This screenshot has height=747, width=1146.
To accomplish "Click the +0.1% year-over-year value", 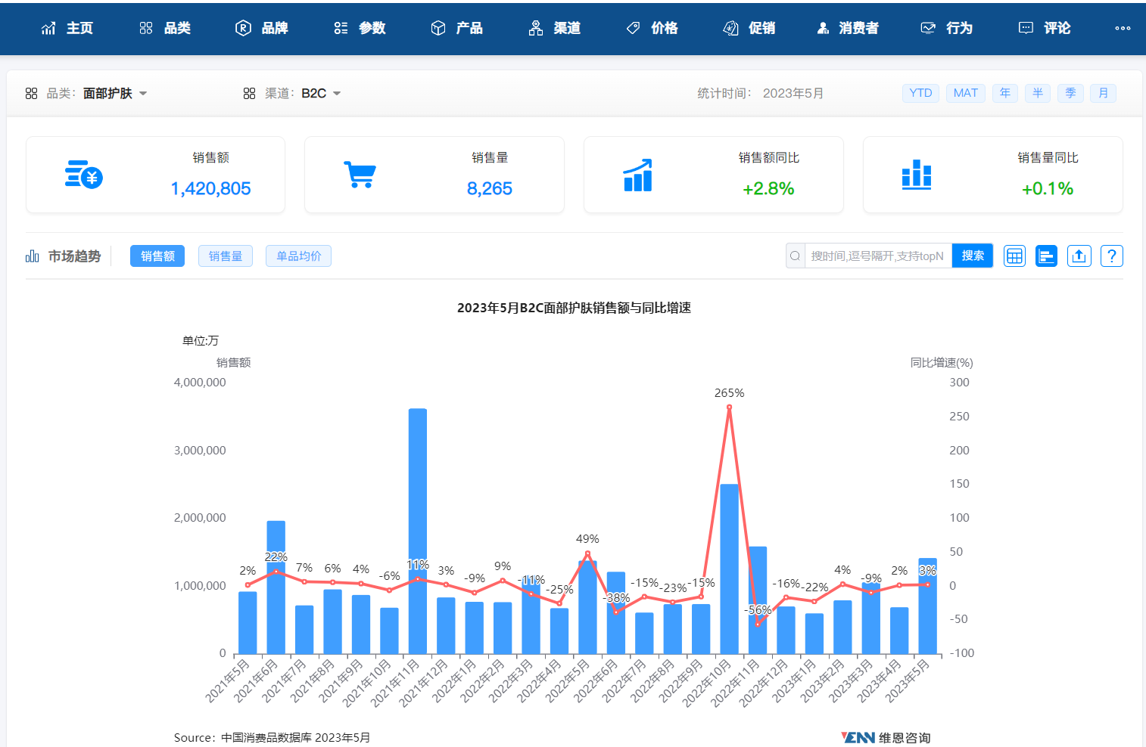I will point(1048,188).
